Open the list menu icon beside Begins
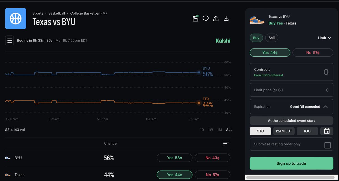Screen dimensions: 339x181 [x=9, y=41]
